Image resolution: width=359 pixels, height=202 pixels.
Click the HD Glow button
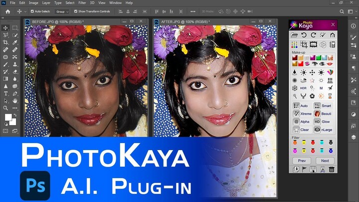click(323, 122)
